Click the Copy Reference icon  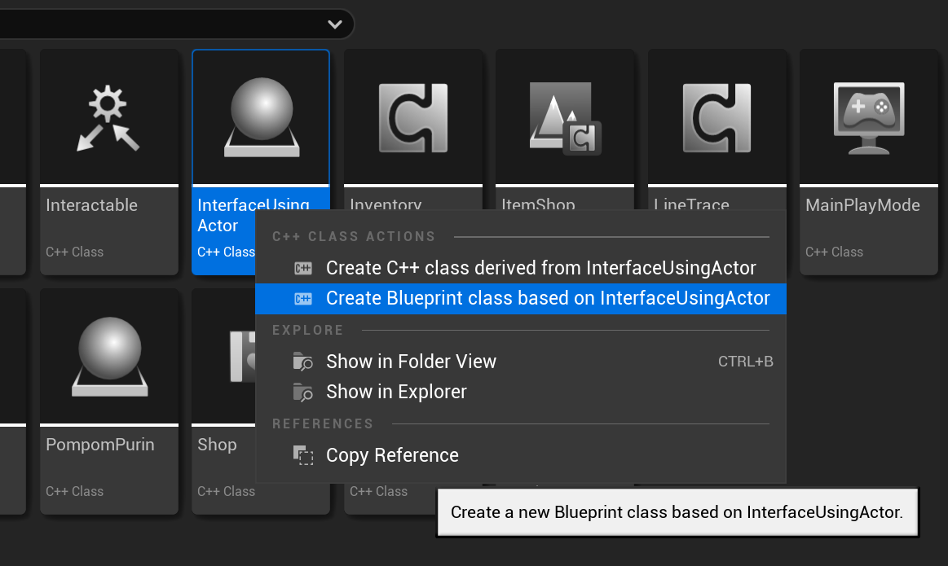(x=303, y=455)
